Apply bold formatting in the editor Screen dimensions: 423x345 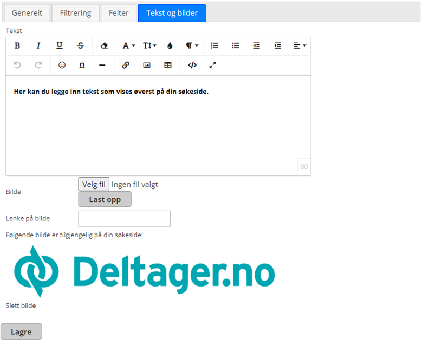(x=17, y=45)
